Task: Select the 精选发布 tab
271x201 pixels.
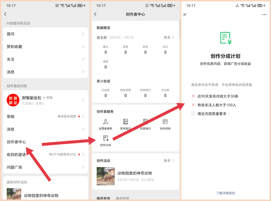Action: pyautogui.click(x=103, y=198)
